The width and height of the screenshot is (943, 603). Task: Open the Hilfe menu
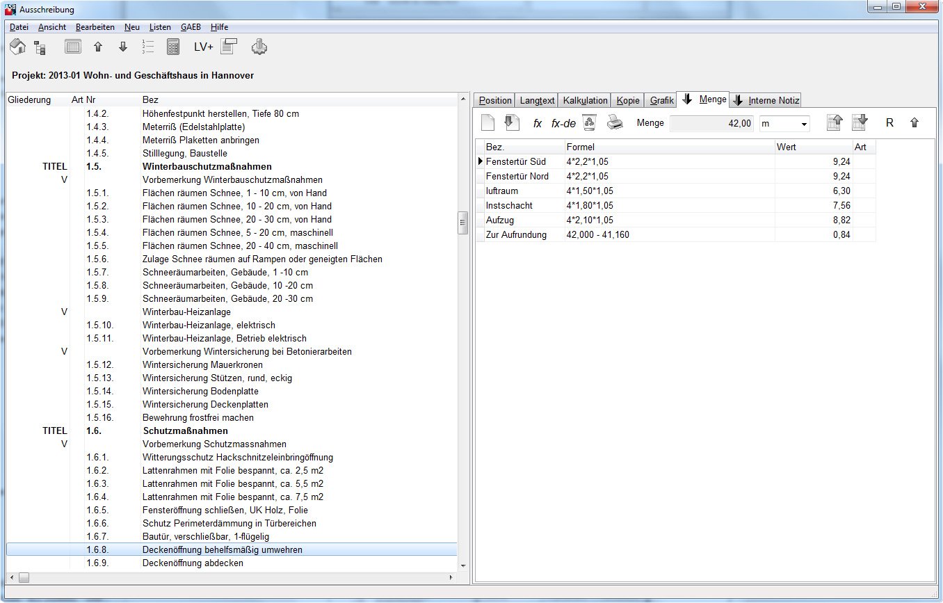point(219,27)
